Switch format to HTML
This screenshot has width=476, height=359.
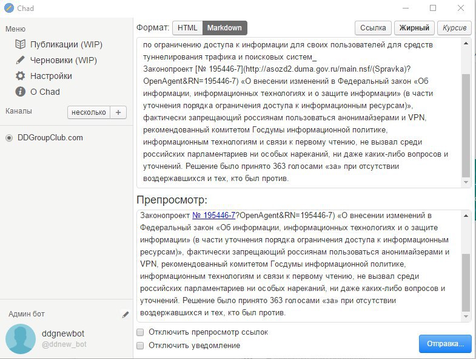(187, 28)
